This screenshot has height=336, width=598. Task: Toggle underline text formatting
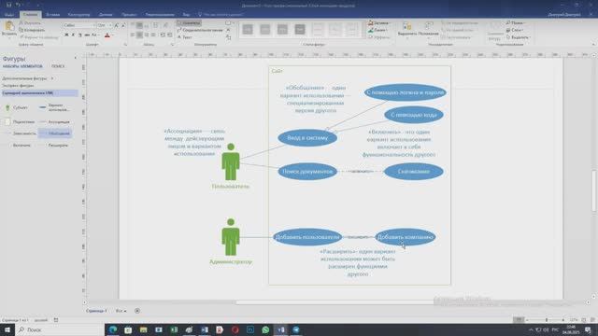(80, 35)
